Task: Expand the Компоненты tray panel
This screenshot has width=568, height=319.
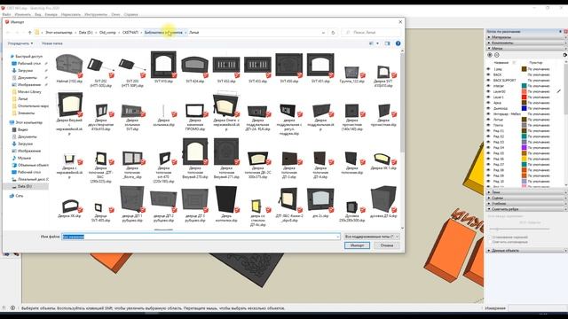Action: coord(526,43)
